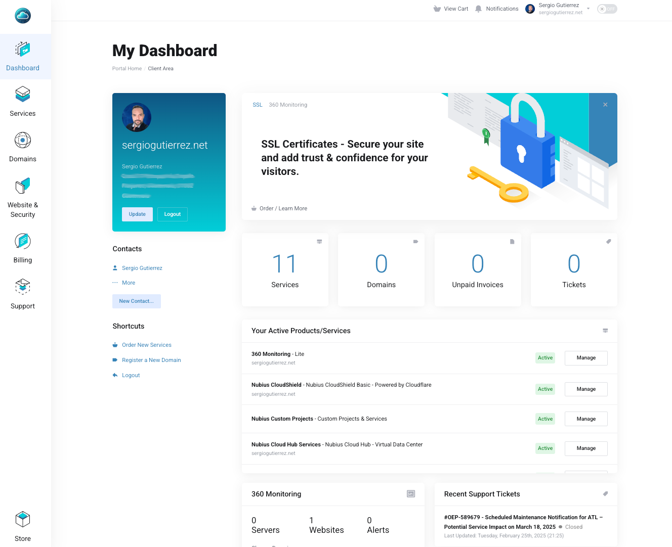Open Support in the sidebar
This screenshot has width=672, height=547.
pos(23,294)
